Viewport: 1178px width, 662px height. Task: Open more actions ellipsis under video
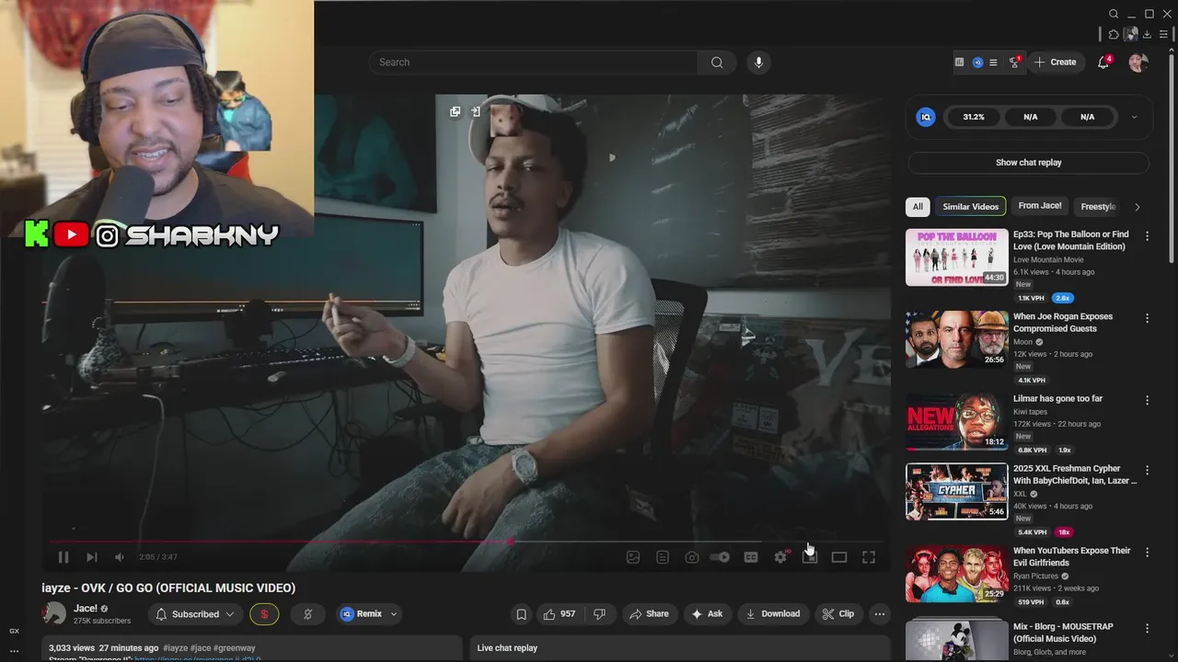coord(880,614)
